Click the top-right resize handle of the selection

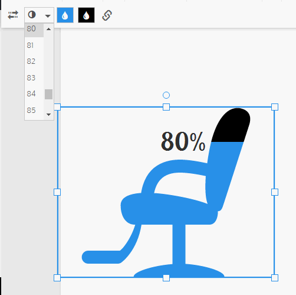tap(275, 107)
